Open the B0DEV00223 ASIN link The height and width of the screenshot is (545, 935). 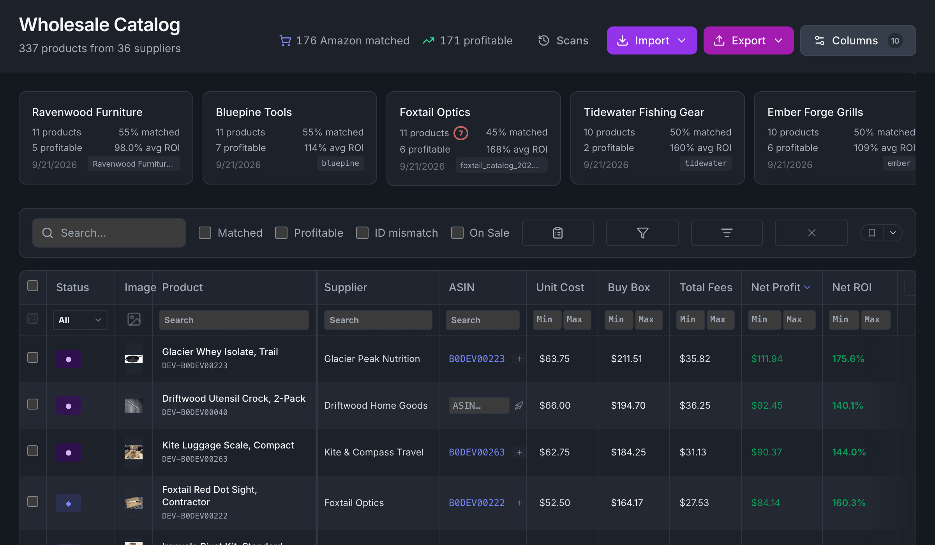click(476, 359)
